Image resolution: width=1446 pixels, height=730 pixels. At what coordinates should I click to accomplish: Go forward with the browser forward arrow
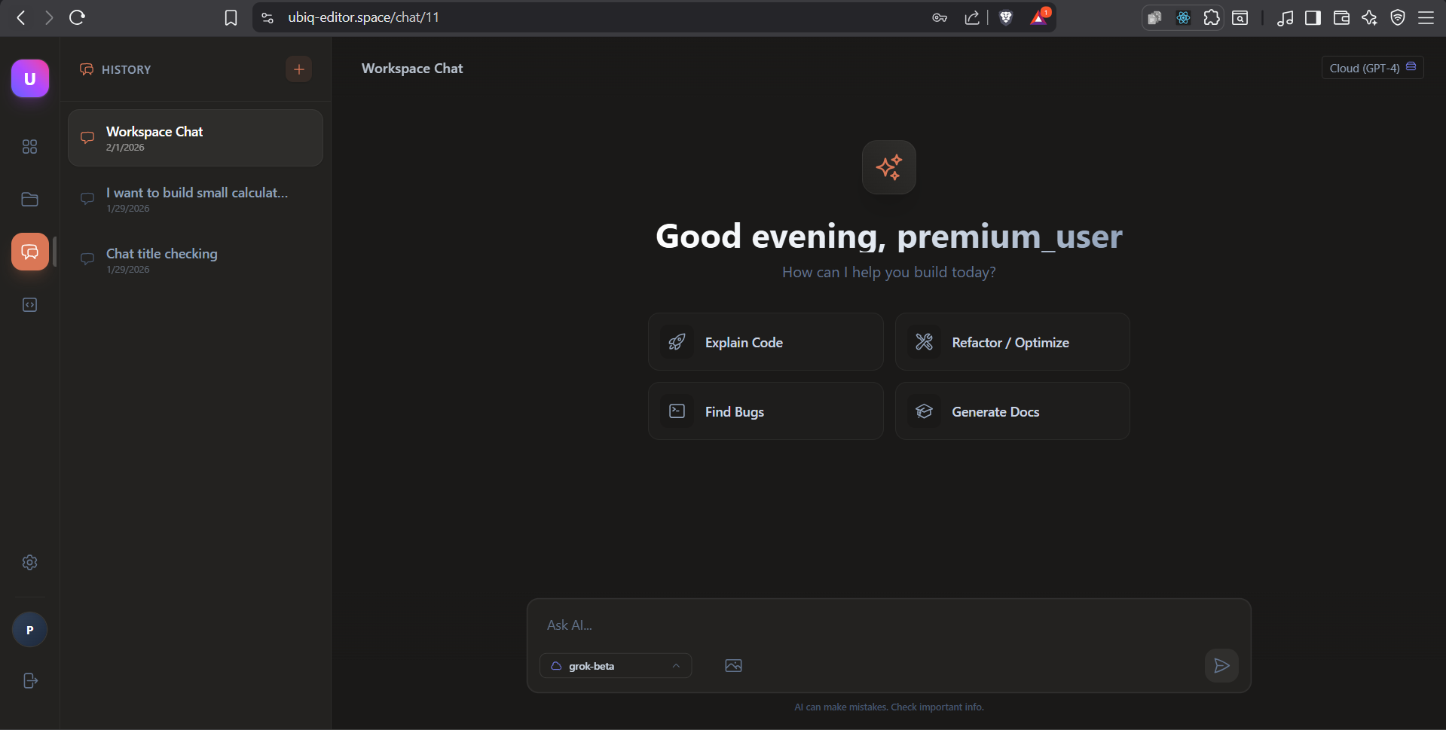[49, 17]
